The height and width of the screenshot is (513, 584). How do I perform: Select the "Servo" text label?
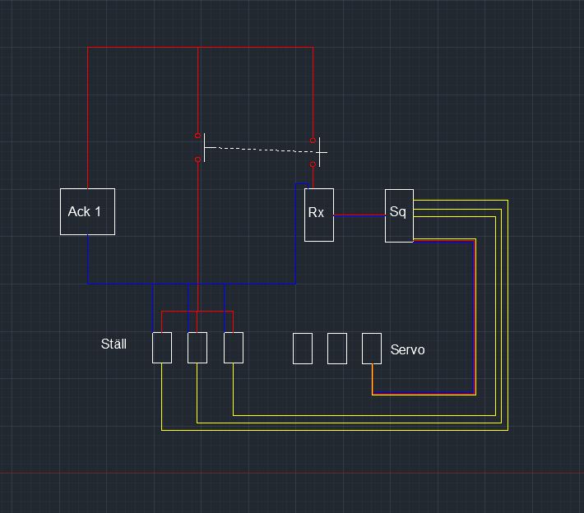point(407,349)
